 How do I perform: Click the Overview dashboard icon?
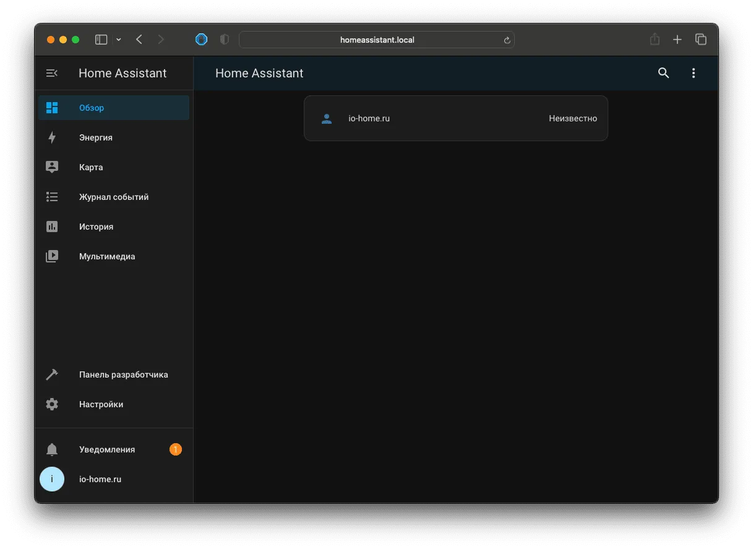[52, 108]
